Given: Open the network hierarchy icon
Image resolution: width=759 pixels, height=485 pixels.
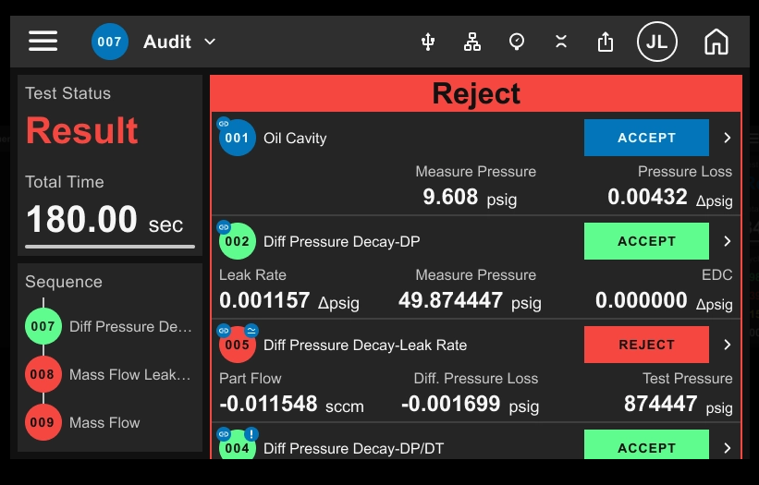Looking at the screenshot, I should [x=472, y=42].
